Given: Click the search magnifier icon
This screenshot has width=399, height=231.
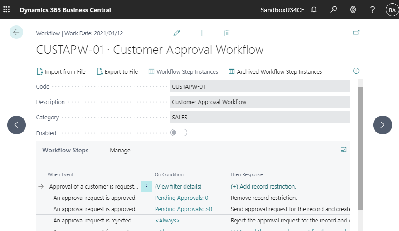Looking at the screenshot, I should click(x=333, y=9).
